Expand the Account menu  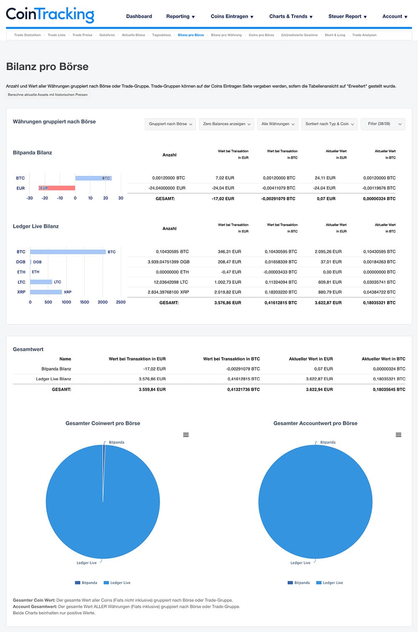pos(395,16)
